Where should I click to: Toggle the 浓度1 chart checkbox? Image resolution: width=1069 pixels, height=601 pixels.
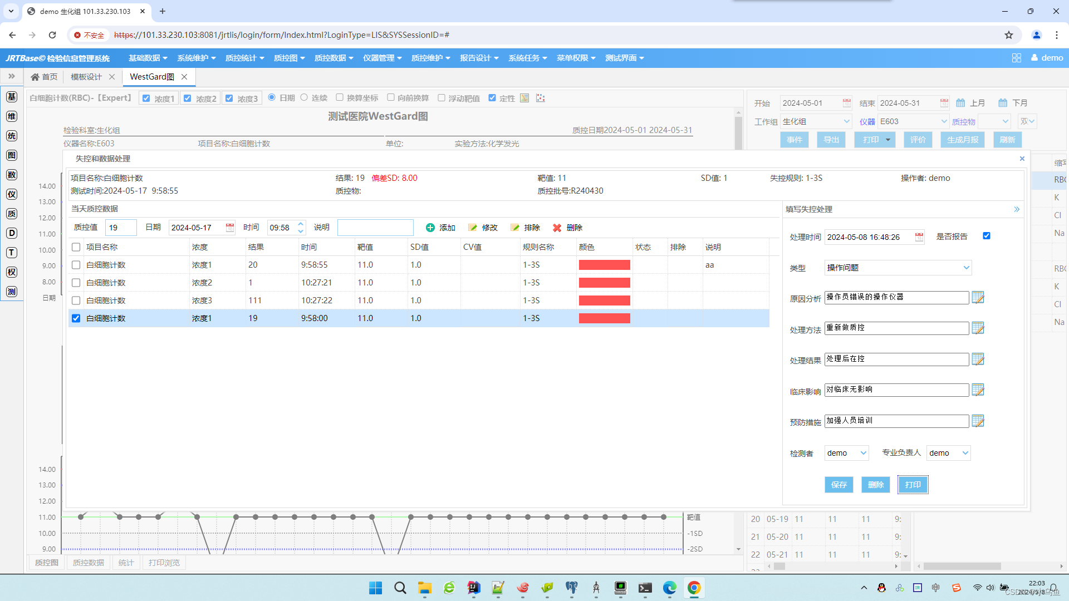146,98
